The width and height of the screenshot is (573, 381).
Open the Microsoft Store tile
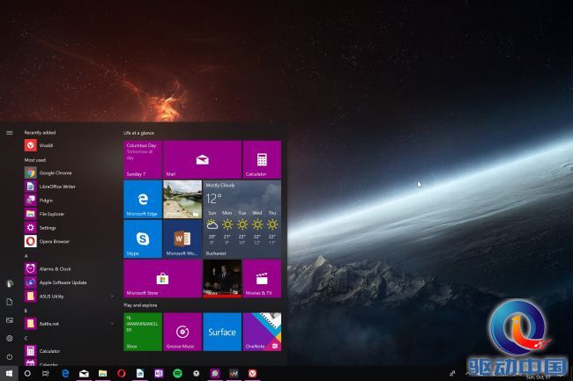[162, 279]
